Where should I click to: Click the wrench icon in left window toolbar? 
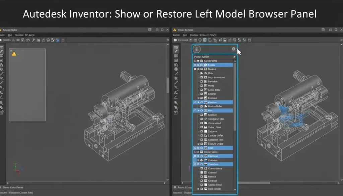(x=33, y=40)
